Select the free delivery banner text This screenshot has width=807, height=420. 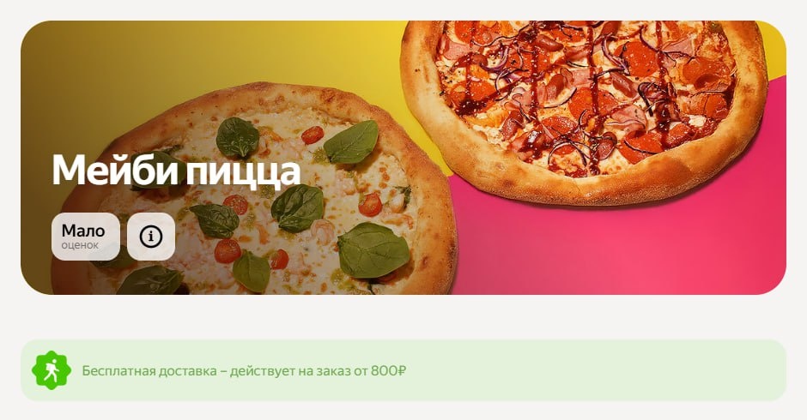(x=244, y=370)
